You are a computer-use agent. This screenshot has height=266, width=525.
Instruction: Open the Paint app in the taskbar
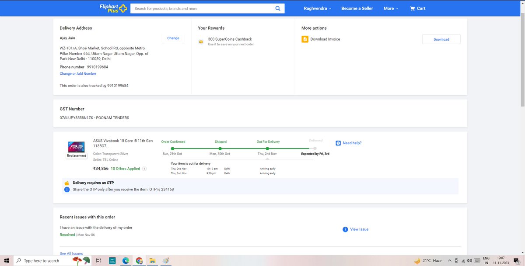[166, 261]
